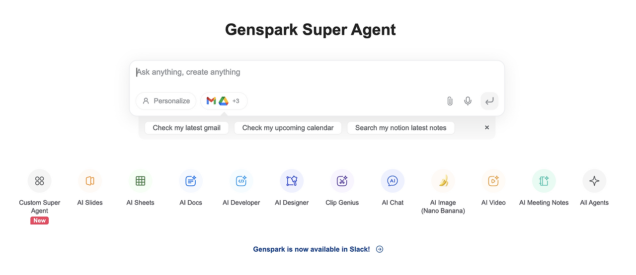Focus the 'Ask anything, create anything' field

(x=317, y=72)
